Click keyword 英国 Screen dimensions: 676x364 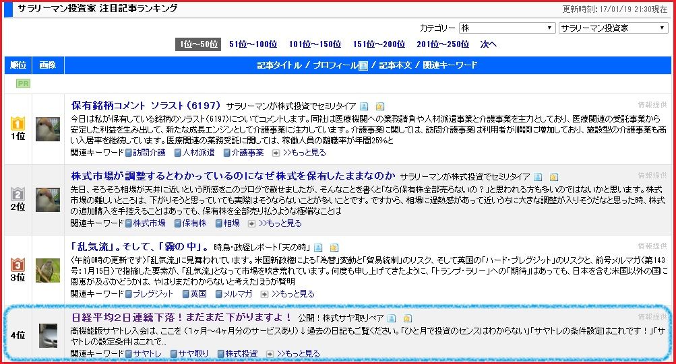(x=198, y=293)
